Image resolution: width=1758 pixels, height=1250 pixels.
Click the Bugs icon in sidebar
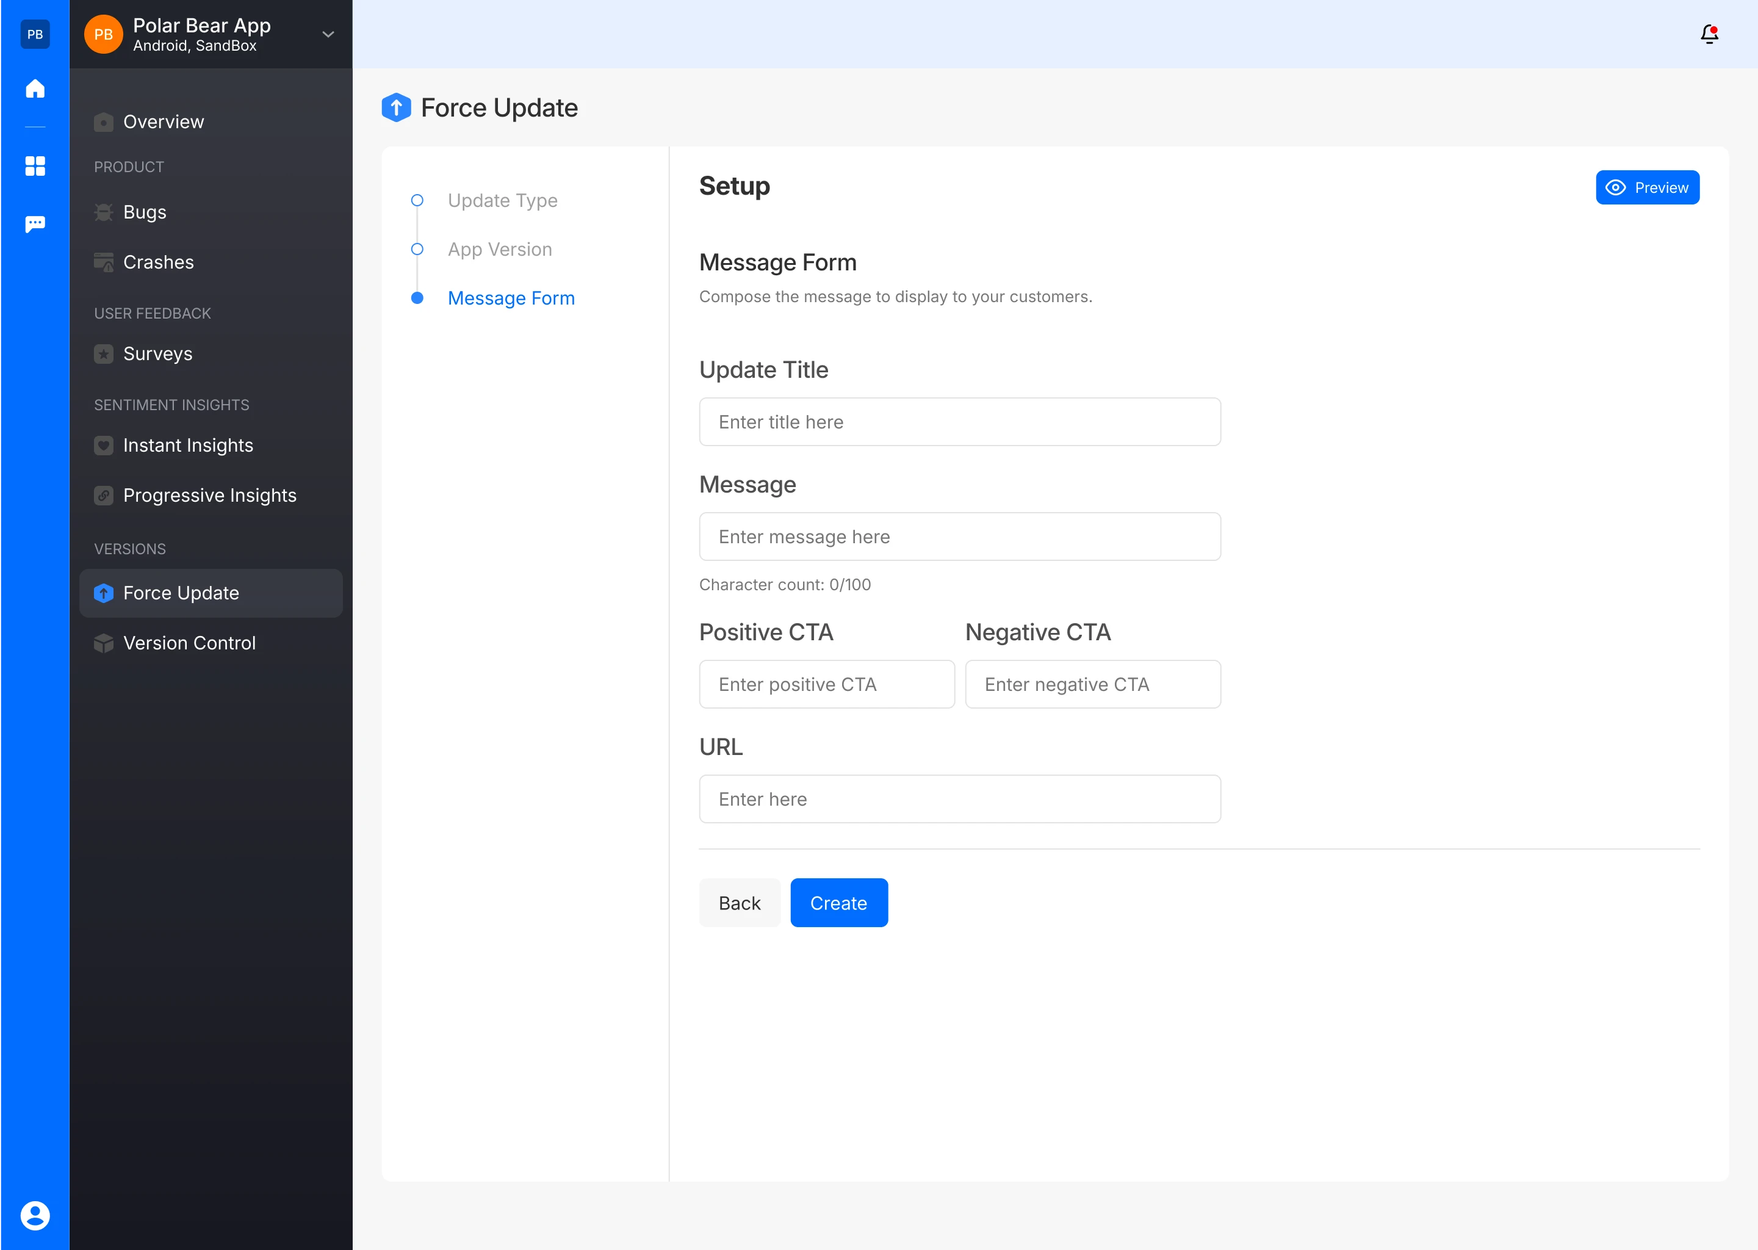point(103,212)
